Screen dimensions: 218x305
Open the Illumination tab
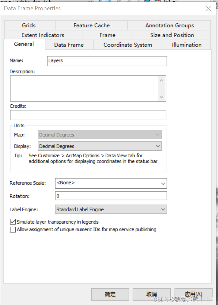[187, 45]
